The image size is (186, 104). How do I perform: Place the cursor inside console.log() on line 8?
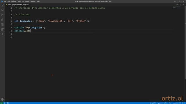(x=30, y=31)
